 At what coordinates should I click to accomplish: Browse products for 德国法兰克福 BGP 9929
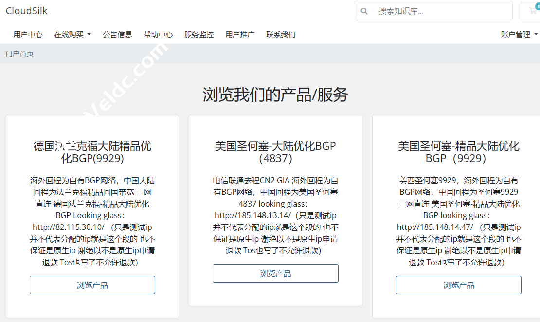pos(92,285)
